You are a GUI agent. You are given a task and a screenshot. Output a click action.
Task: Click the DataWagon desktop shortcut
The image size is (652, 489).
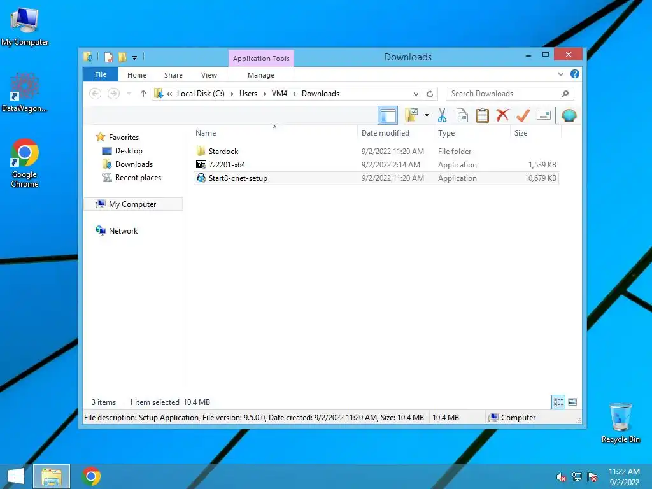click(24, 92)
